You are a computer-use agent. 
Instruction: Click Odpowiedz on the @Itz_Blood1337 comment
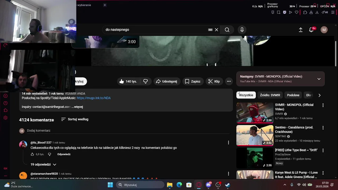pyautogui.click(x=64, y=154)
